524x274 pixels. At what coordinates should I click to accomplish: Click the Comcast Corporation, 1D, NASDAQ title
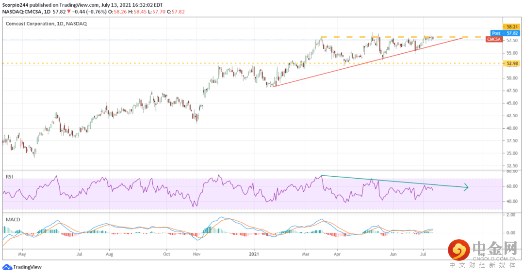pyautogui.click(x=46, y=24)
